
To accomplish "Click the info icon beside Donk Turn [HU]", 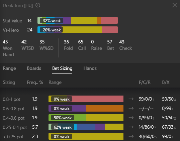I will [38, 5].
